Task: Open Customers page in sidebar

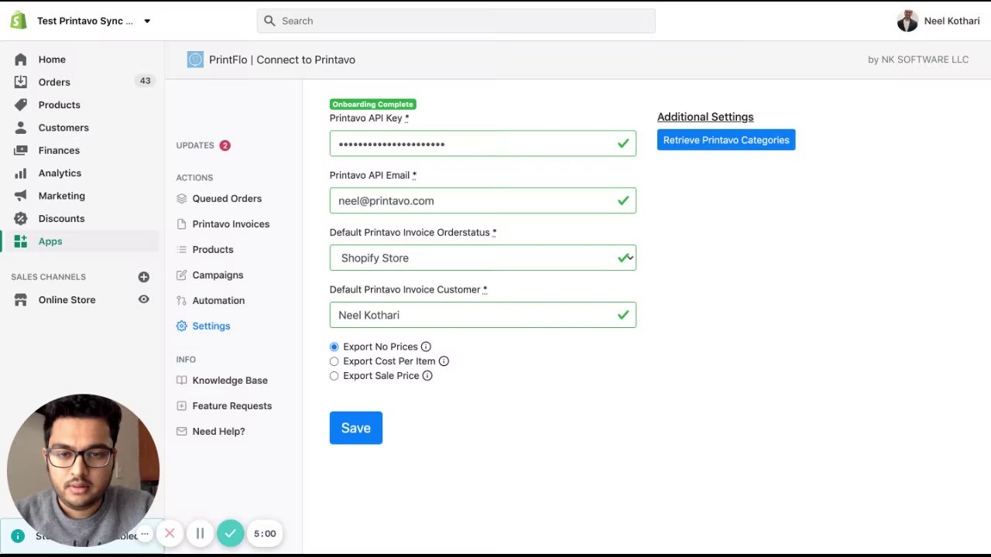Action: click(63, 128)
